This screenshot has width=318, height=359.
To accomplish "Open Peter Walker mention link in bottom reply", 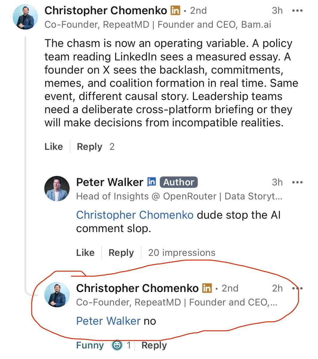I will pyautogui.click(x=108, y=321).
